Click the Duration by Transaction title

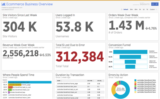click(x=70, y=75)
